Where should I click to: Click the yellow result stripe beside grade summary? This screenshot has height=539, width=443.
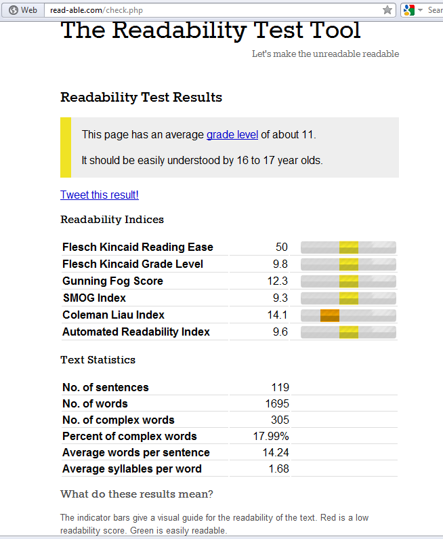(x=66, y=148)
